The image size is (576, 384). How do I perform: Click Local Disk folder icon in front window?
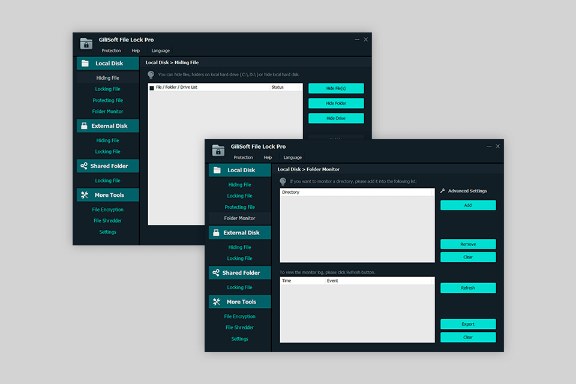[x=217, y=170]
